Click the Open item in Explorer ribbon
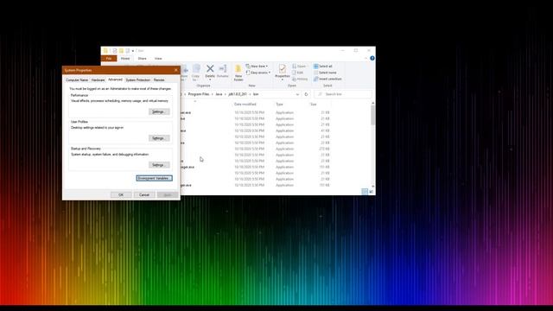 pyautogui.click(x=299, y=67)
